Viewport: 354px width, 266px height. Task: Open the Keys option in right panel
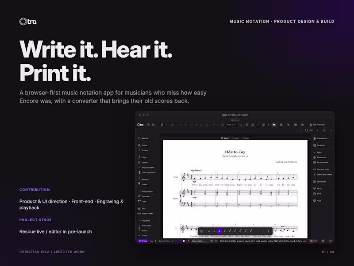point(317,201)
